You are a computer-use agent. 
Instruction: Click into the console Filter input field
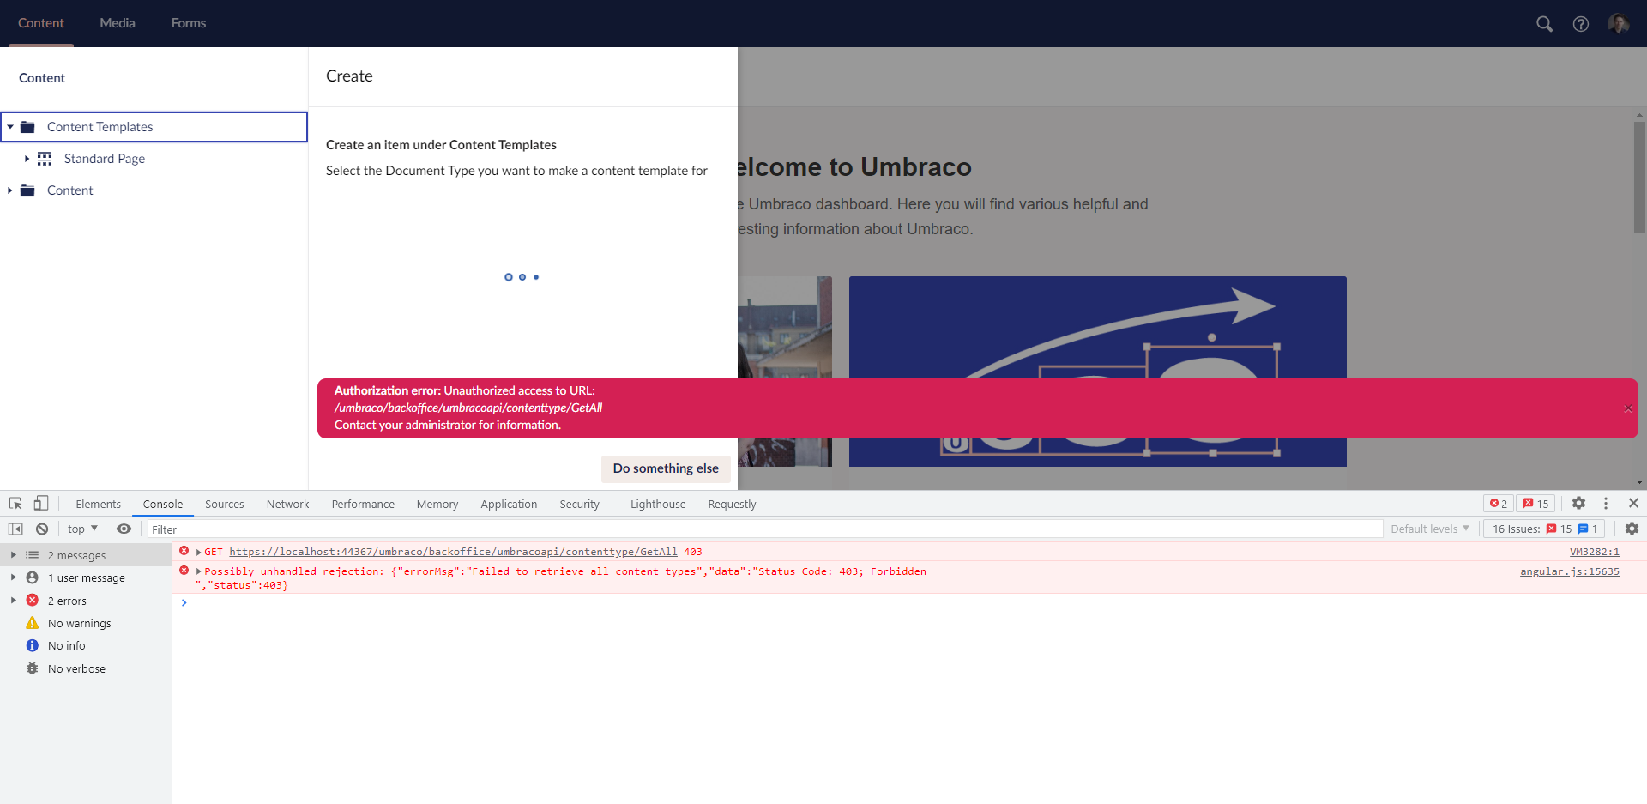[765, 529]
